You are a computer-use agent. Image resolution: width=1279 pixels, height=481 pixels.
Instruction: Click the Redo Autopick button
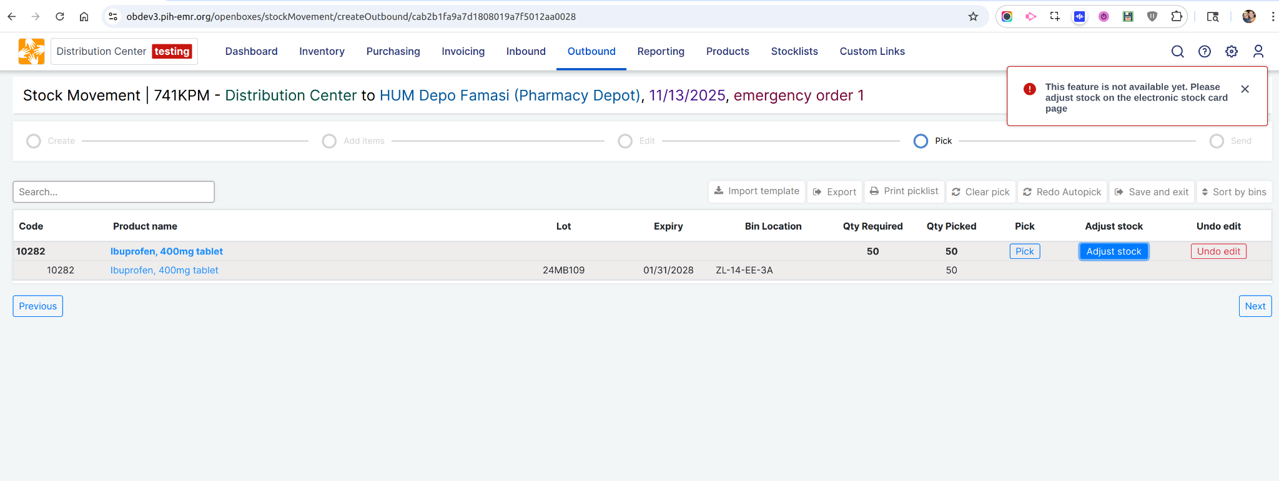coord(1062,192)
